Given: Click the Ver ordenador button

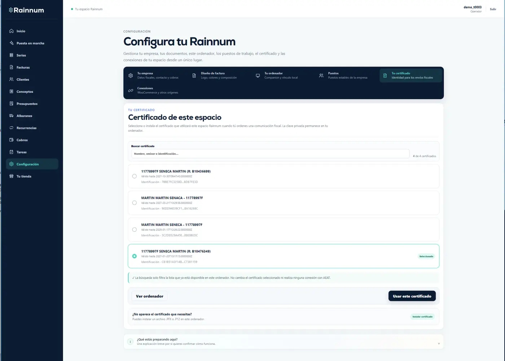Looking at the screenshot, I should coord(149,296).
